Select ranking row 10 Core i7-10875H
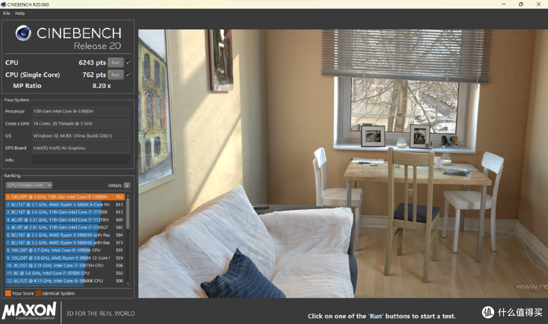Image resolution: width=548 pixels, height=324 pixels. [64, 266]
